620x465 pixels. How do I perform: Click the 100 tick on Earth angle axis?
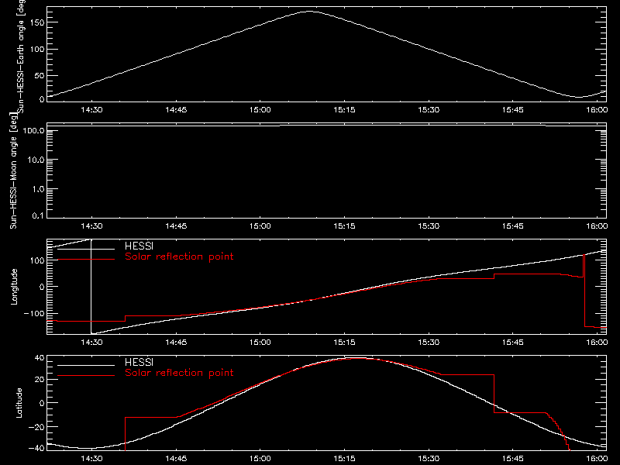36,50
